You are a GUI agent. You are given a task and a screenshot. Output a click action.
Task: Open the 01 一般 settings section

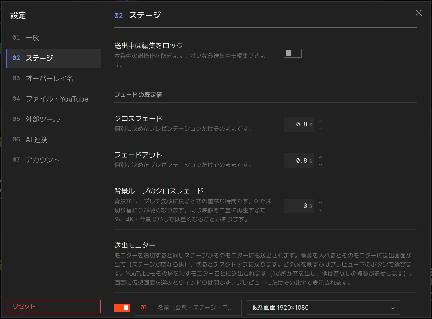pos(53,38)
